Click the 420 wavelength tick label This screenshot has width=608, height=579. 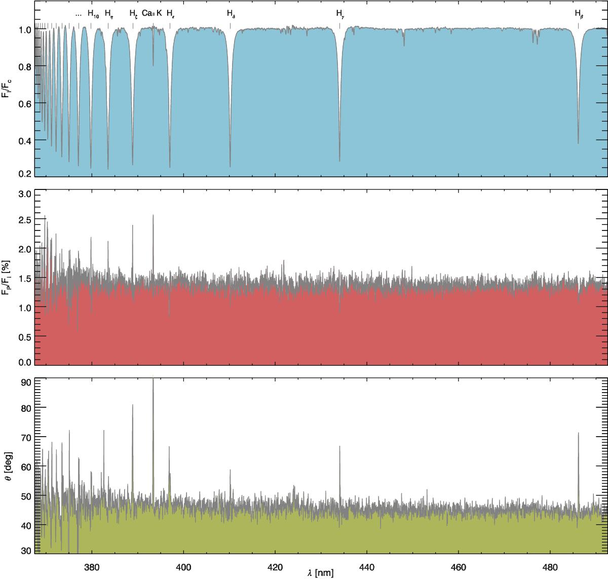pyautogui.click(x=275, y=563)
